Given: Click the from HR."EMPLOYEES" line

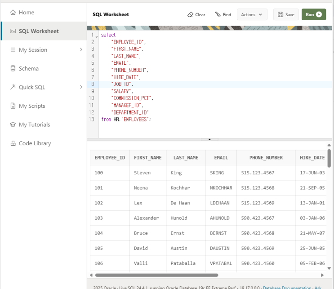Looking at the screenshot, I should pyautogui.click(x=126, y=119).
